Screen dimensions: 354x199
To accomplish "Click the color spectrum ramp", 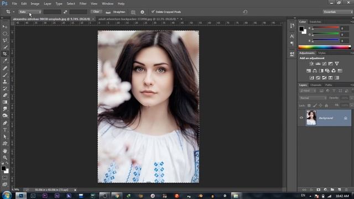I will click(325, 47).
